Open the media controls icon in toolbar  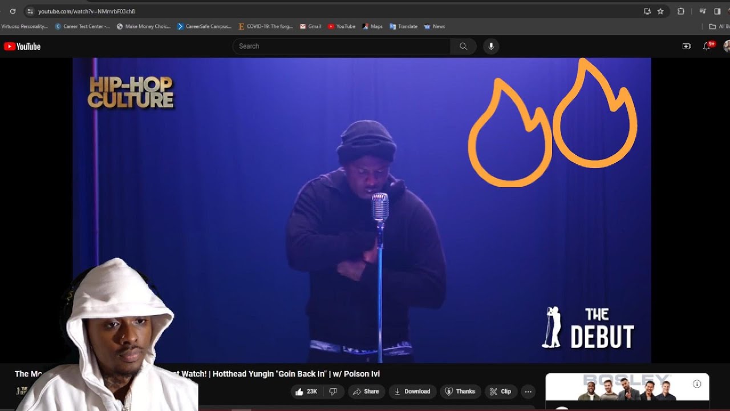coord(703,11)
